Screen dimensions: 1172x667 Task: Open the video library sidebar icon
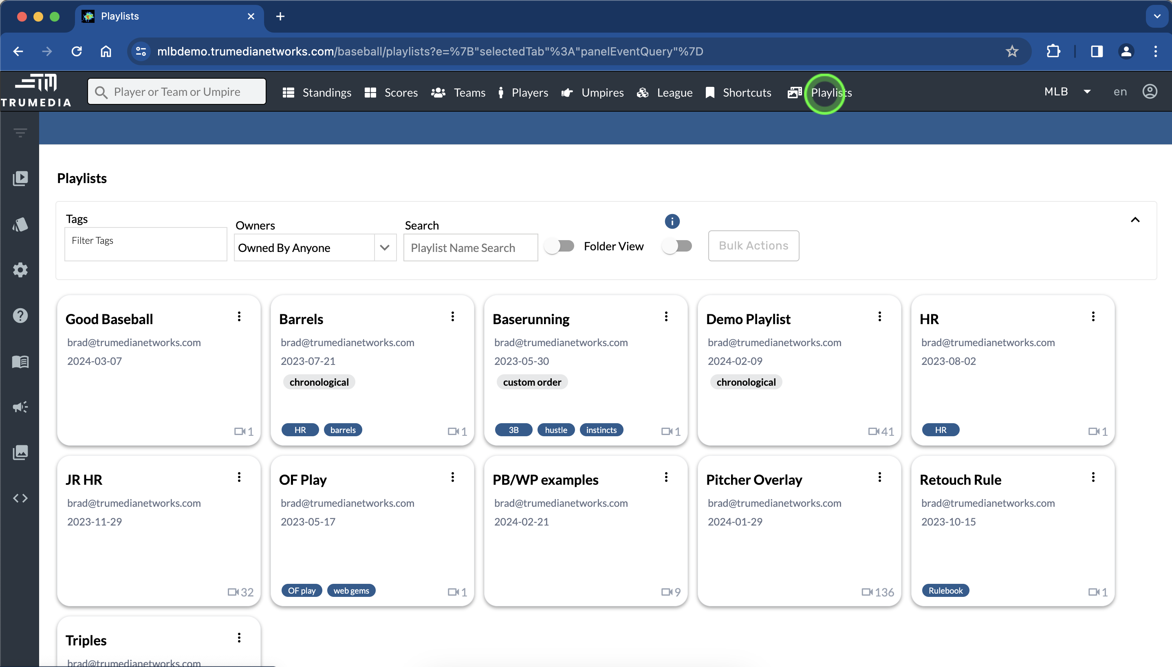click(20, 178)
